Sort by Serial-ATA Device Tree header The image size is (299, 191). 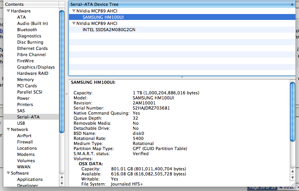[x=182, y=4]
